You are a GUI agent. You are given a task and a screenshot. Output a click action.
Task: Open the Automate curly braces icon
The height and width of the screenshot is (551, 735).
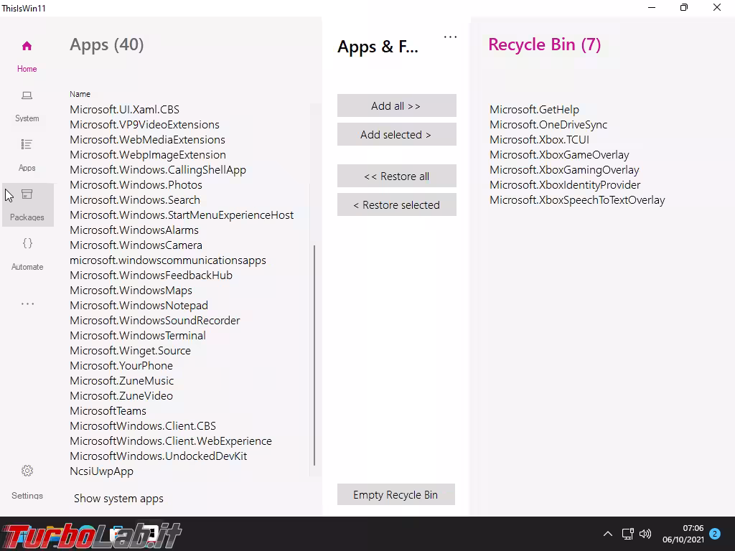[27, 244]
